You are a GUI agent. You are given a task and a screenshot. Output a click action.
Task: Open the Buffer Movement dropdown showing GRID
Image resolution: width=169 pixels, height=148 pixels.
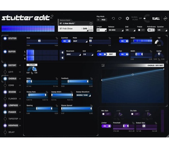click(74, 54)
